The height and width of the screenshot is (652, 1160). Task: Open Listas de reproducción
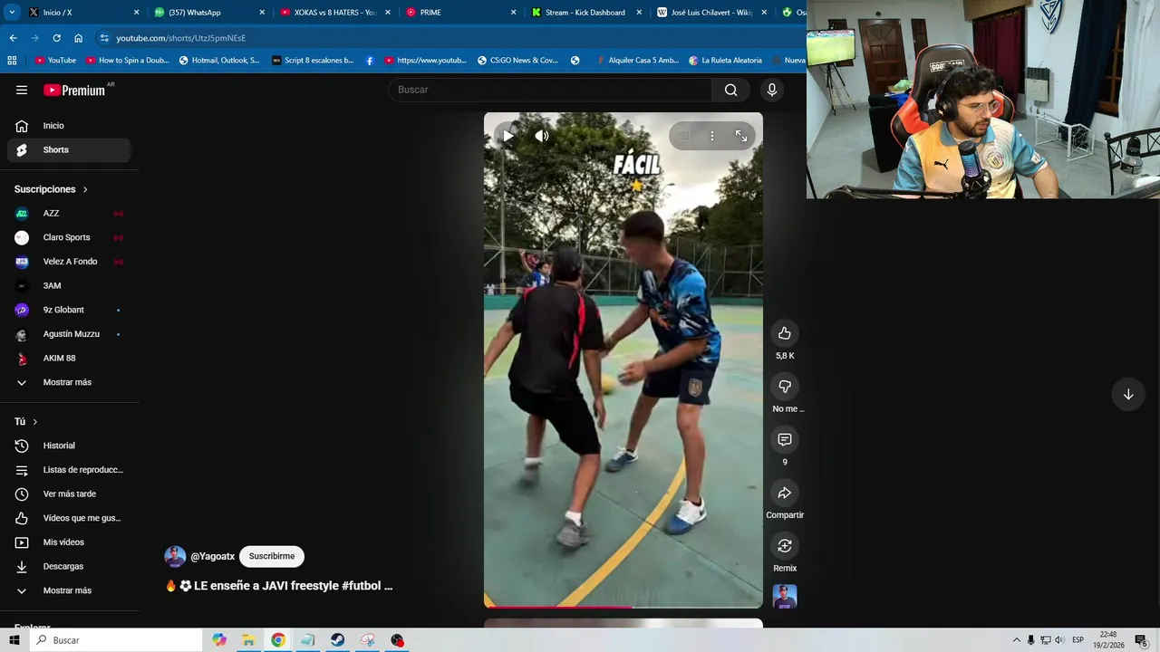point(69,470)
